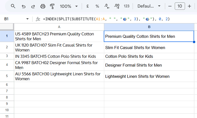This screenshot has width=197, height=118.
Task: Select row 7 header
Action: [x=7, y=91]
